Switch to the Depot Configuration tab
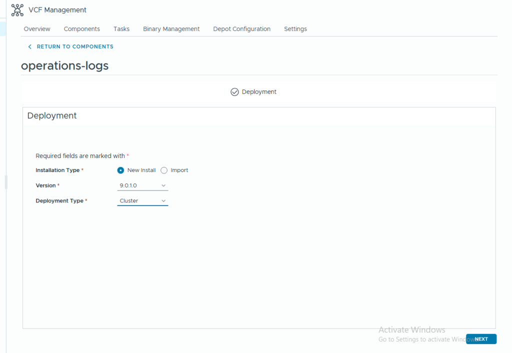Image resolution: width=512 pixels, height=353 pixels. [x=241, y=29]
